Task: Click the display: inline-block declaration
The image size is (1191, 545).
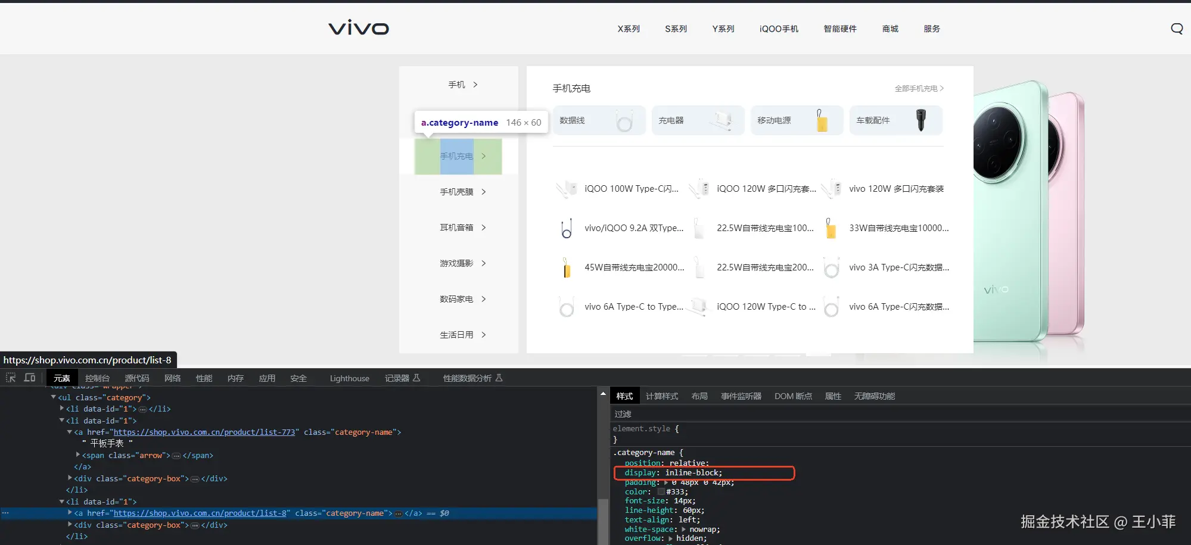Action: pos(673,473)
